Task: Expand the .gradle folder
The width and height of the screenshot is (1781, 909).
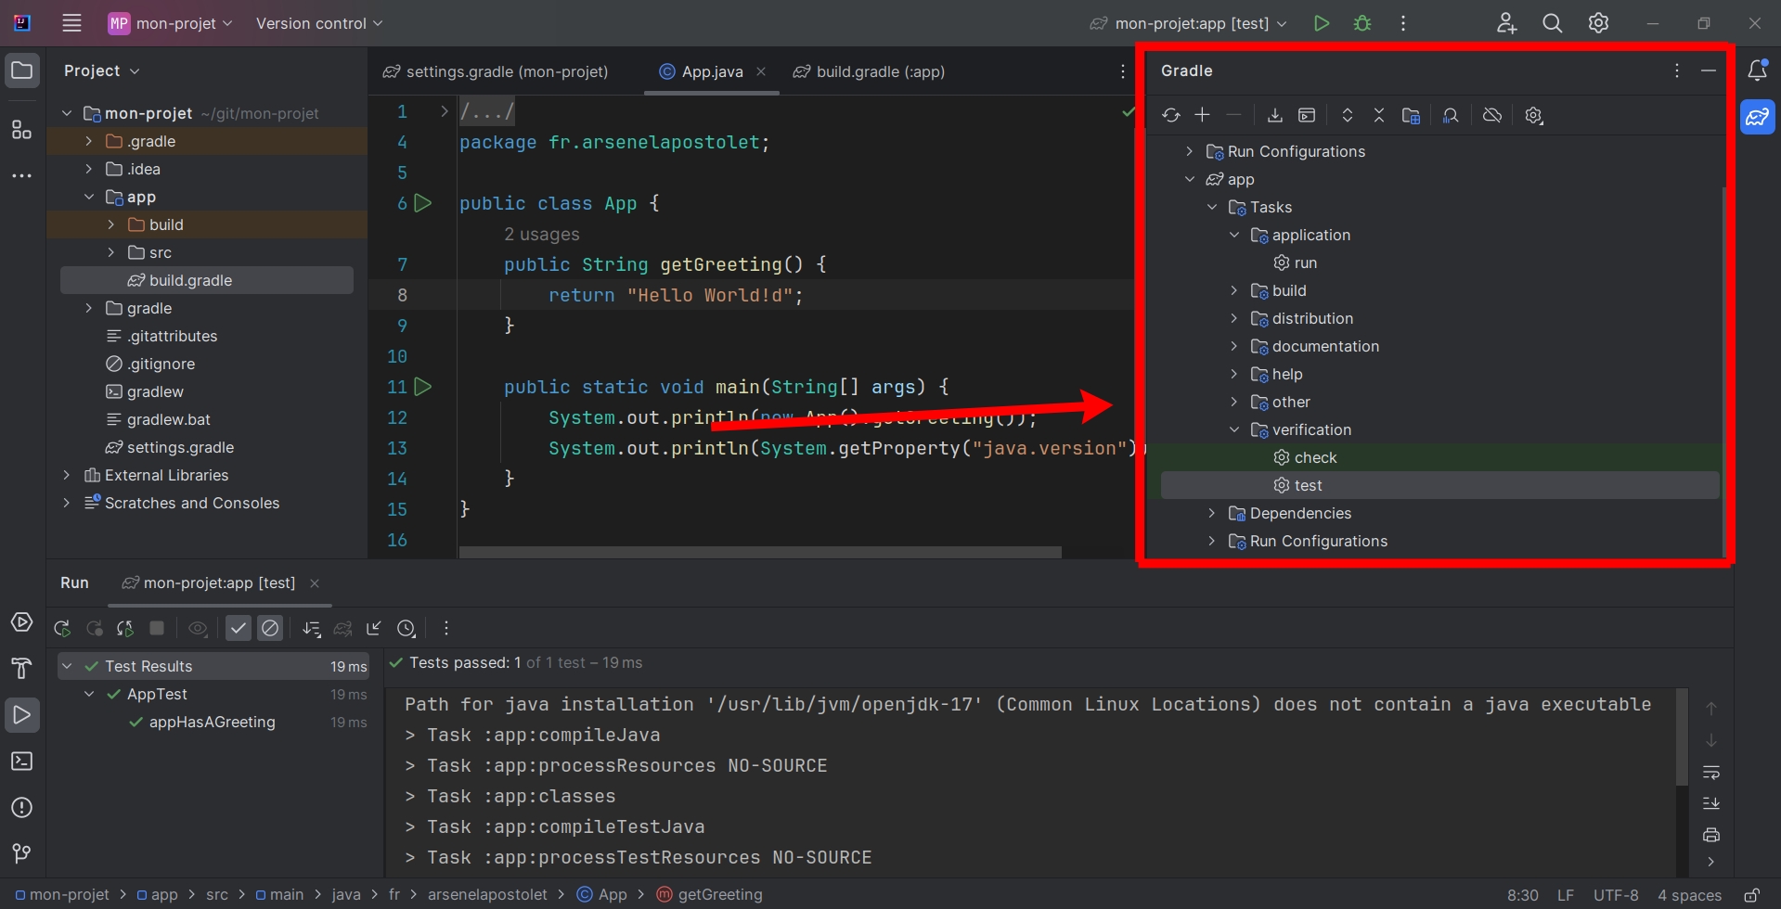Action: pyautogui.click(x=88, y=141)
